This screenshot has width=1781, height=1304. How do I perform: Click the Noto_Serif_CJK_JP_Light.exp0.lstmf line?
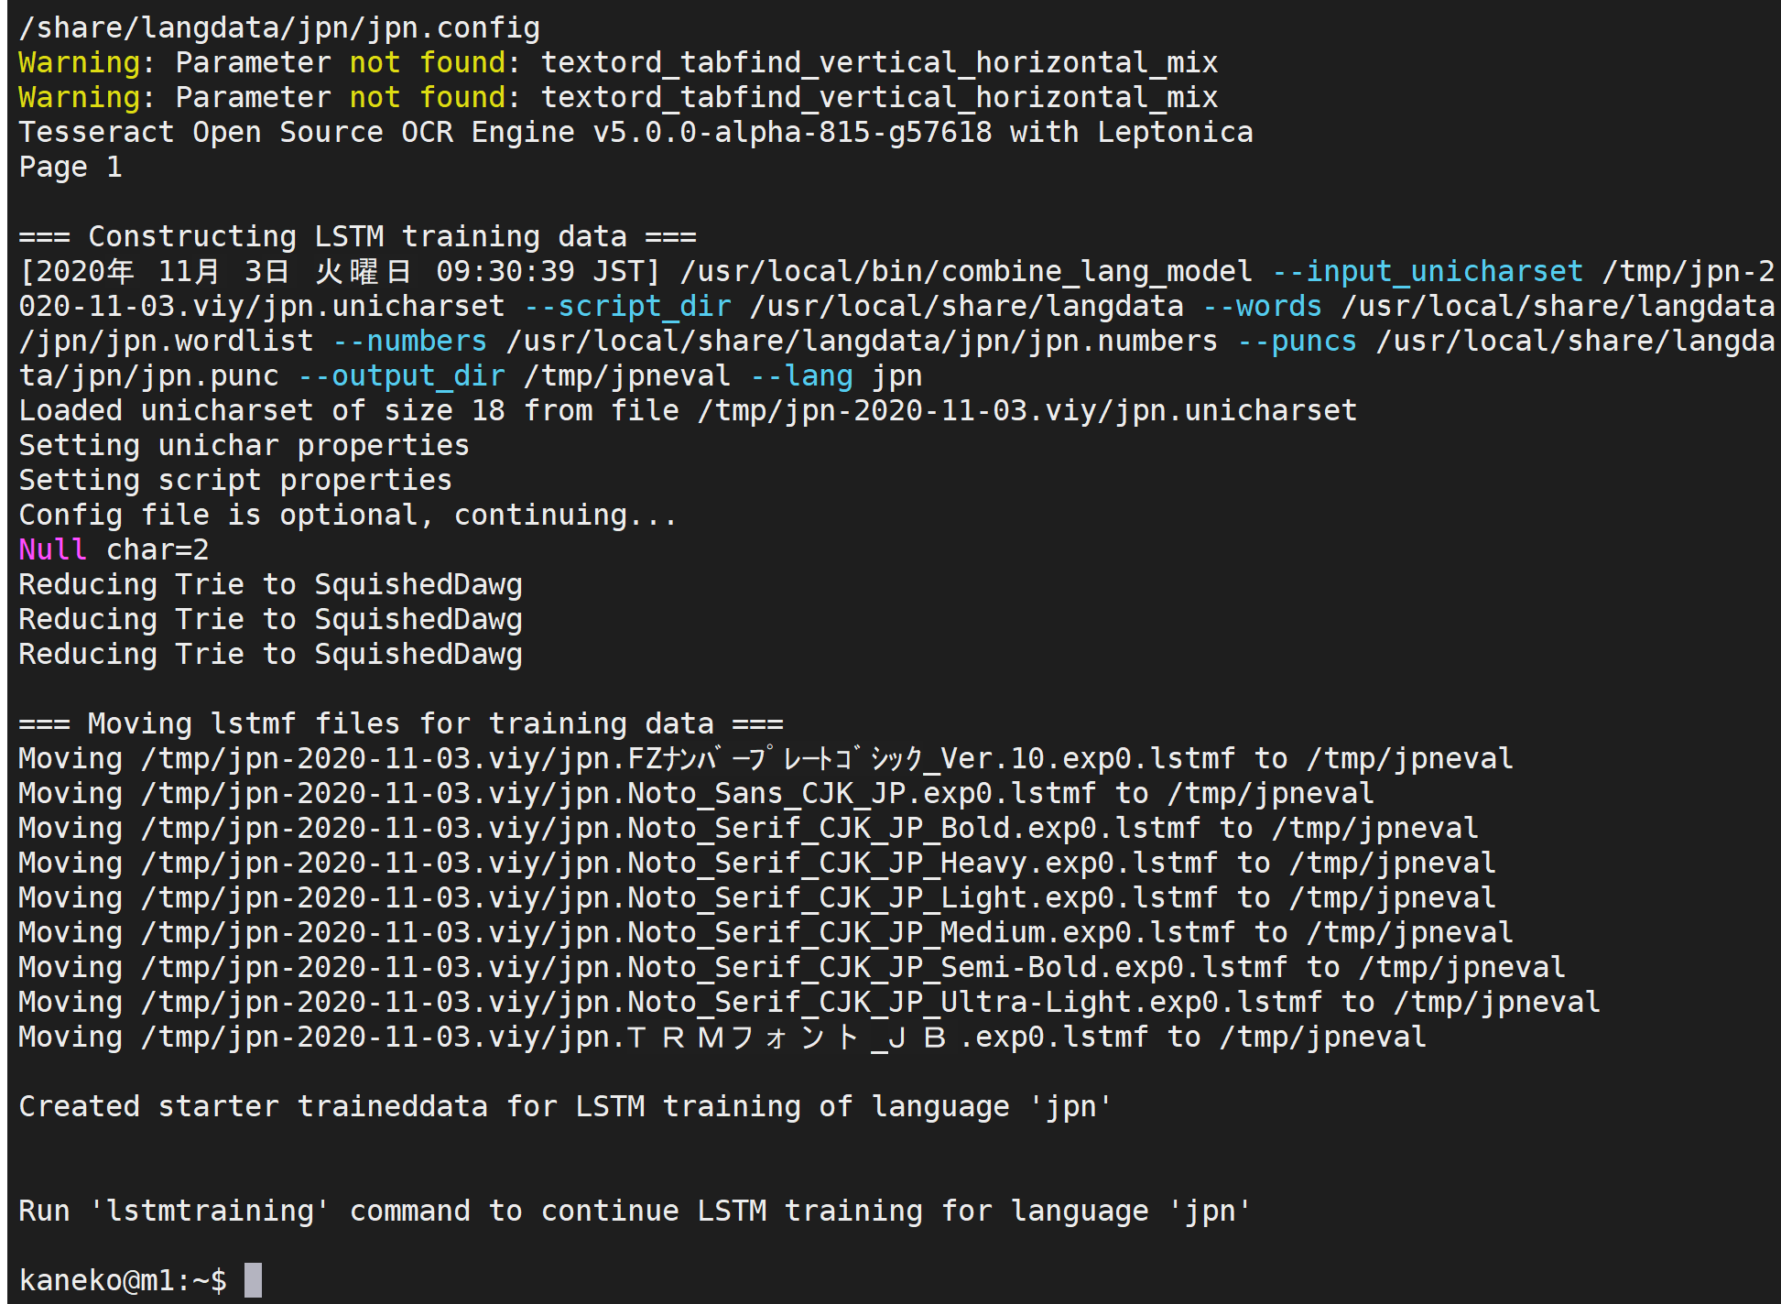pos(757,898)
